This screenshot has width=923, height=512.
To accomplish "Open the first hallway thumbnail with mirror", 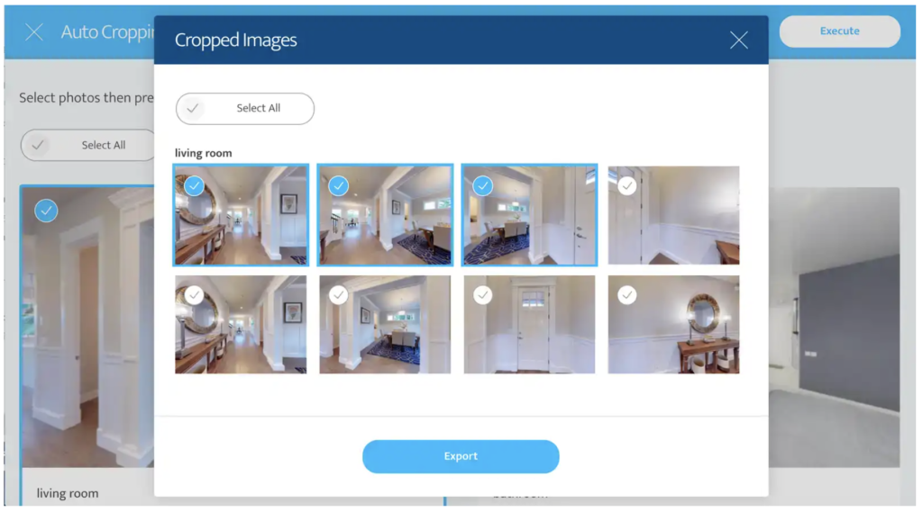I will 241,215.
